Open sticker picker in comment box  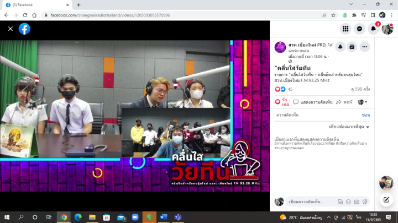point(365,202)
